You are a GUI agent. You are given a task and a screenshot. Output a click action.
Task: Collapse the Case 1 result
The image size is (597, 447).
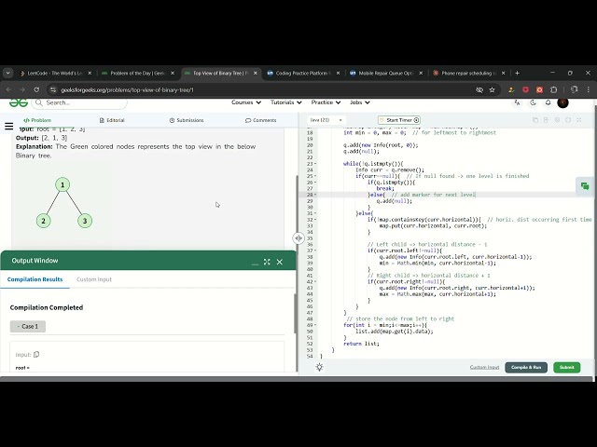coord(28,327)
